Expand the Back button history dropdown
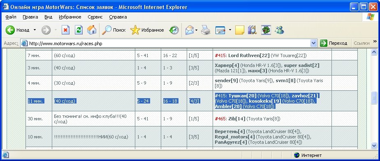Screen dimensions: 380x161 35,30
